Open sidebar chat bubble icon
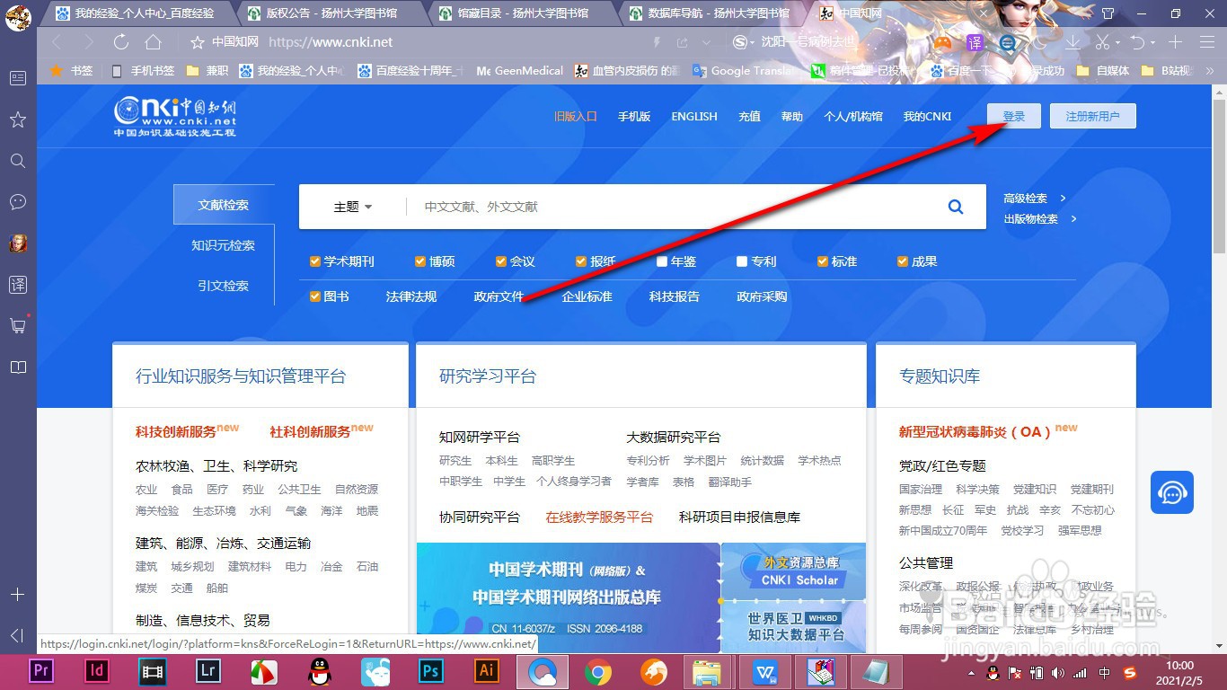 tap(18, 202)
